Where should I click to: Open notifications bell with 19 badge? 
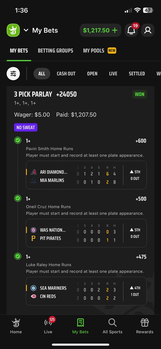[x=131, y=30]
